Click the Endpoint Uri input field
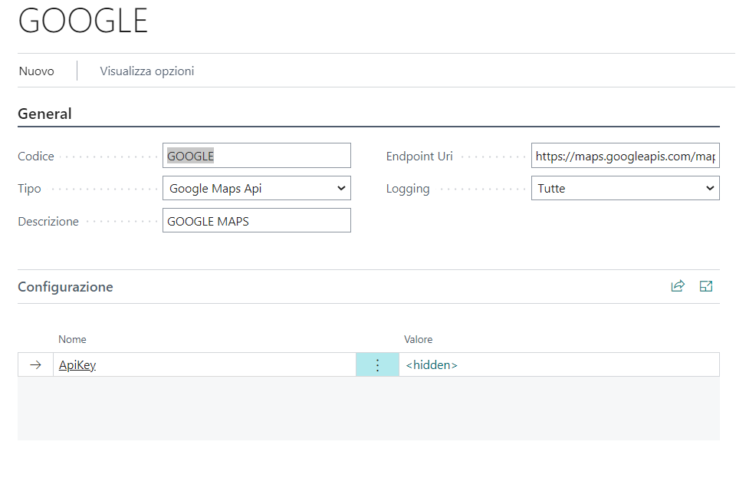 click(x=626, y=156)
